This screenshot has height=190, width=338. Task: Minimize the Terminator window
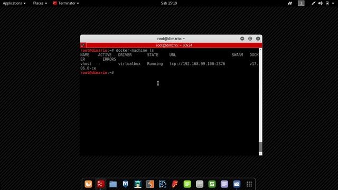(242, 39)
